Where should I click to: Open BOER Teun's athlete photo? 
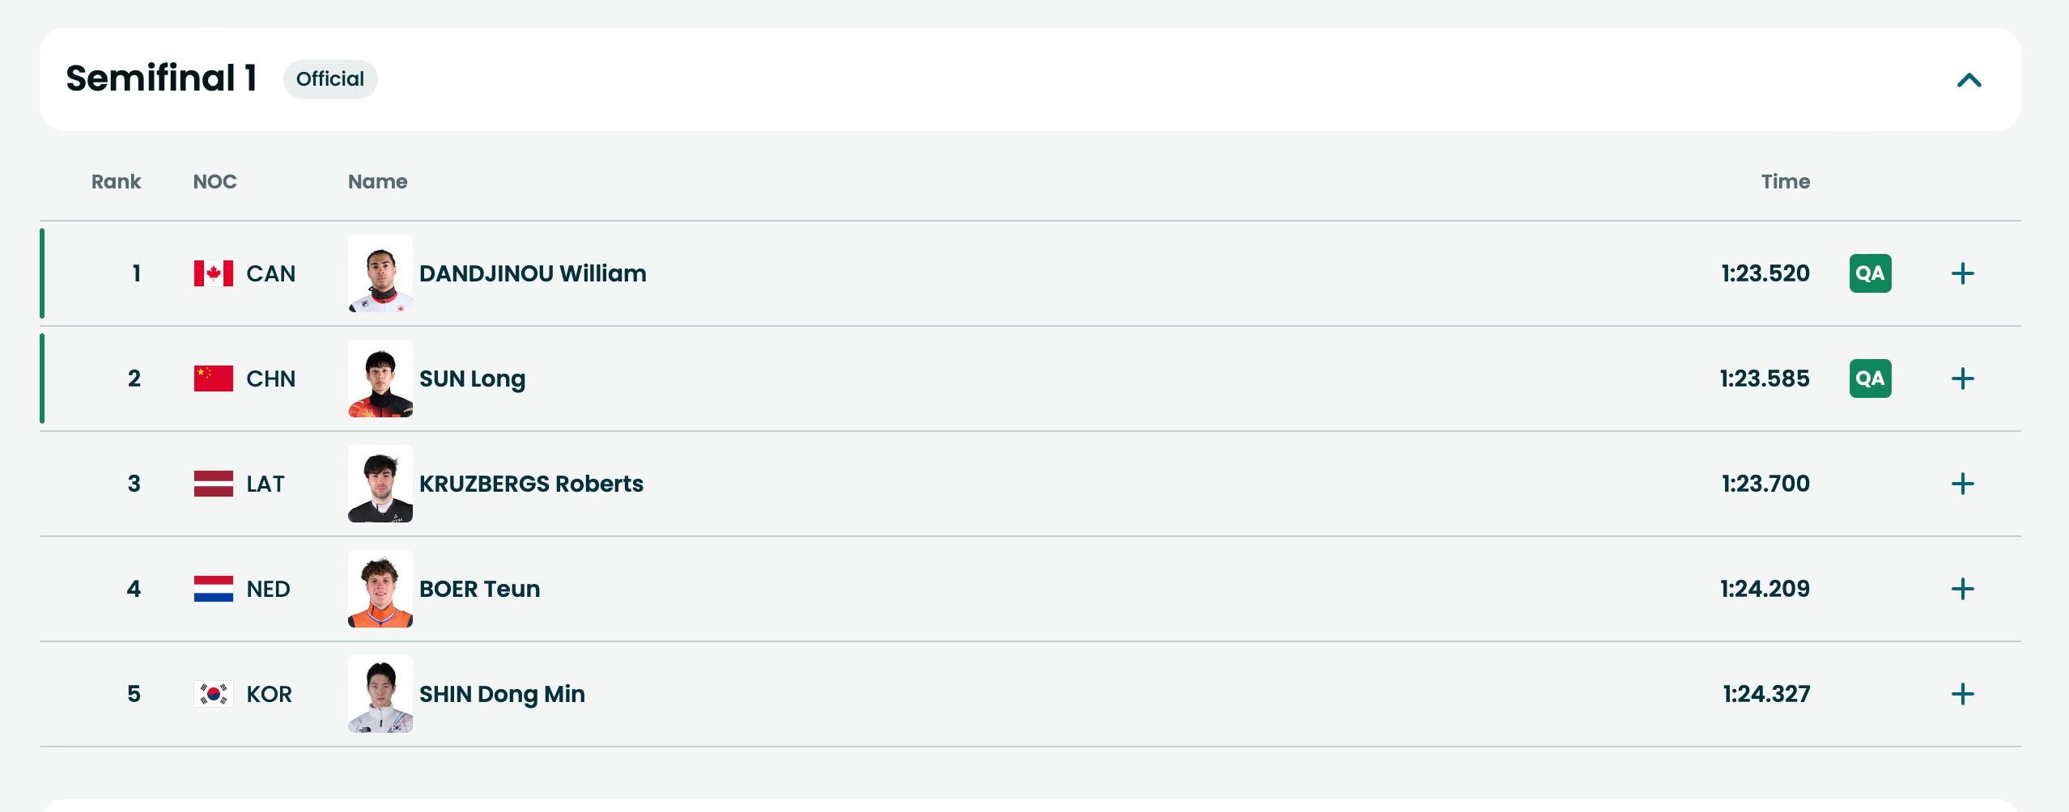[380, 589]
